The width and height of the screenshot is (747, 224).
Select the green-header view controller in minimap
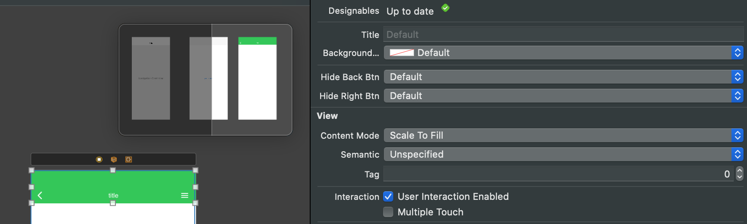(257, 78)
